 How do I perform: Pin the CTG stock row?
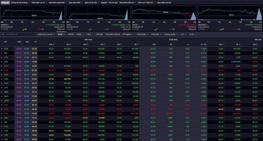click(1, 58)
